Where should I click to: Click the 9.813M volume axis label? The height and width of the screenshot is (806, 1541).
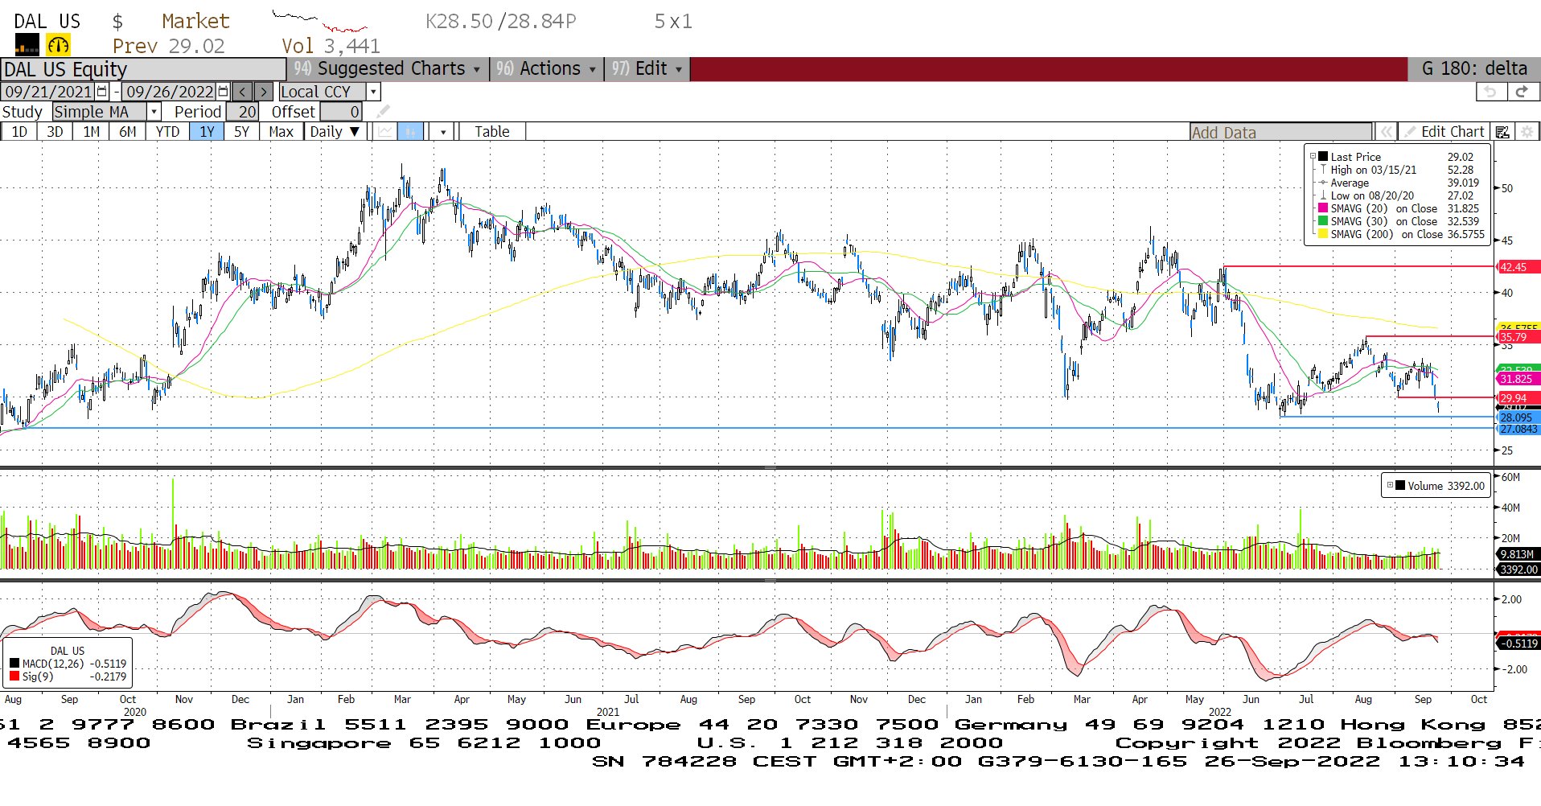point(1517,554)
